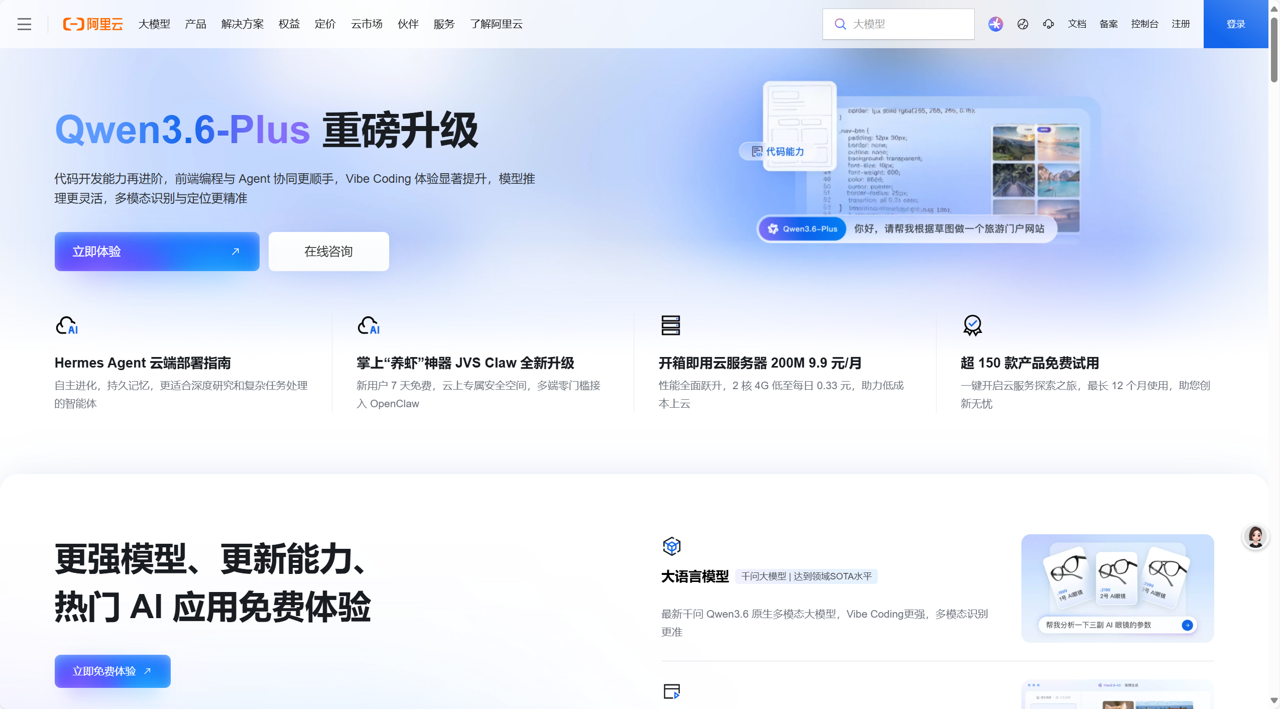Open the JVS Claw 全新升级 title
The width and height of the screenshot is (1280, 709).
pos(466,363)
